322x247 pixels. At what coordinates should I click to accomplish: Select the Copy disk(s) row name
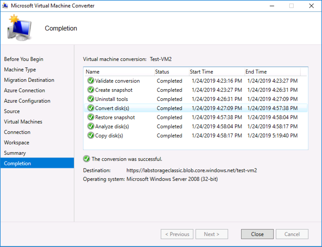click(109, 136)
